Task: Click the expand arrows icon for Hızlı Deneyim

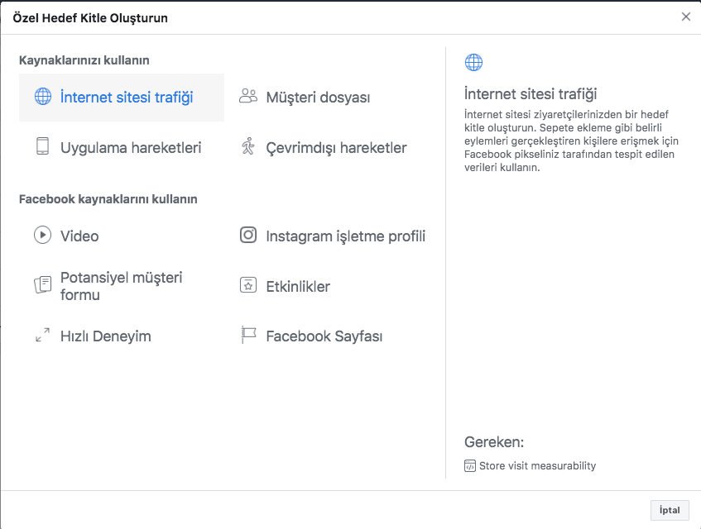Action: point(42,336)
